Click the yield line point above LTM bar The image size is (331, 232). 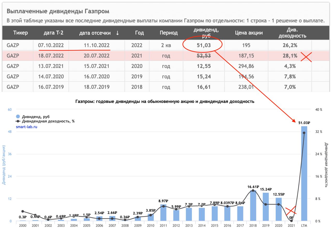(304, 133)
